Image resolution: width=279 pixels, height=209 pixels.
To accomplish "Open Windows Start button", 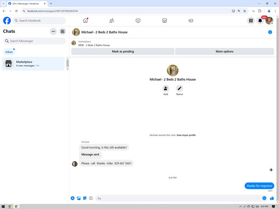I will [x=3, y=206].
